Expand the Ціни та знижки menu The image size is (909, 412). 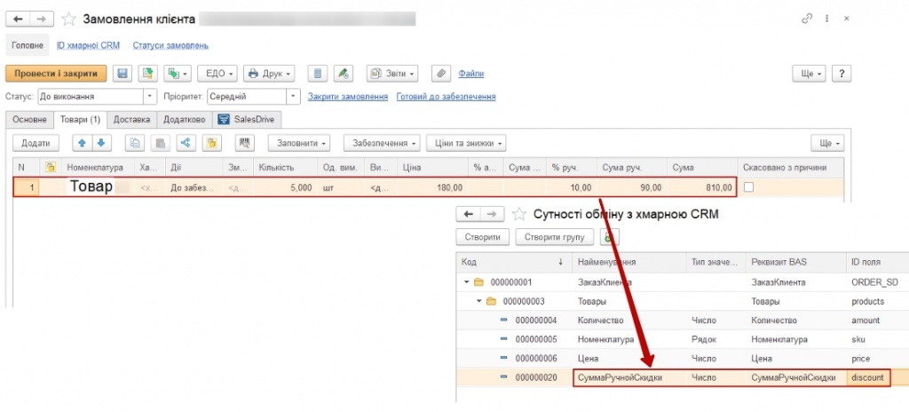466,143
